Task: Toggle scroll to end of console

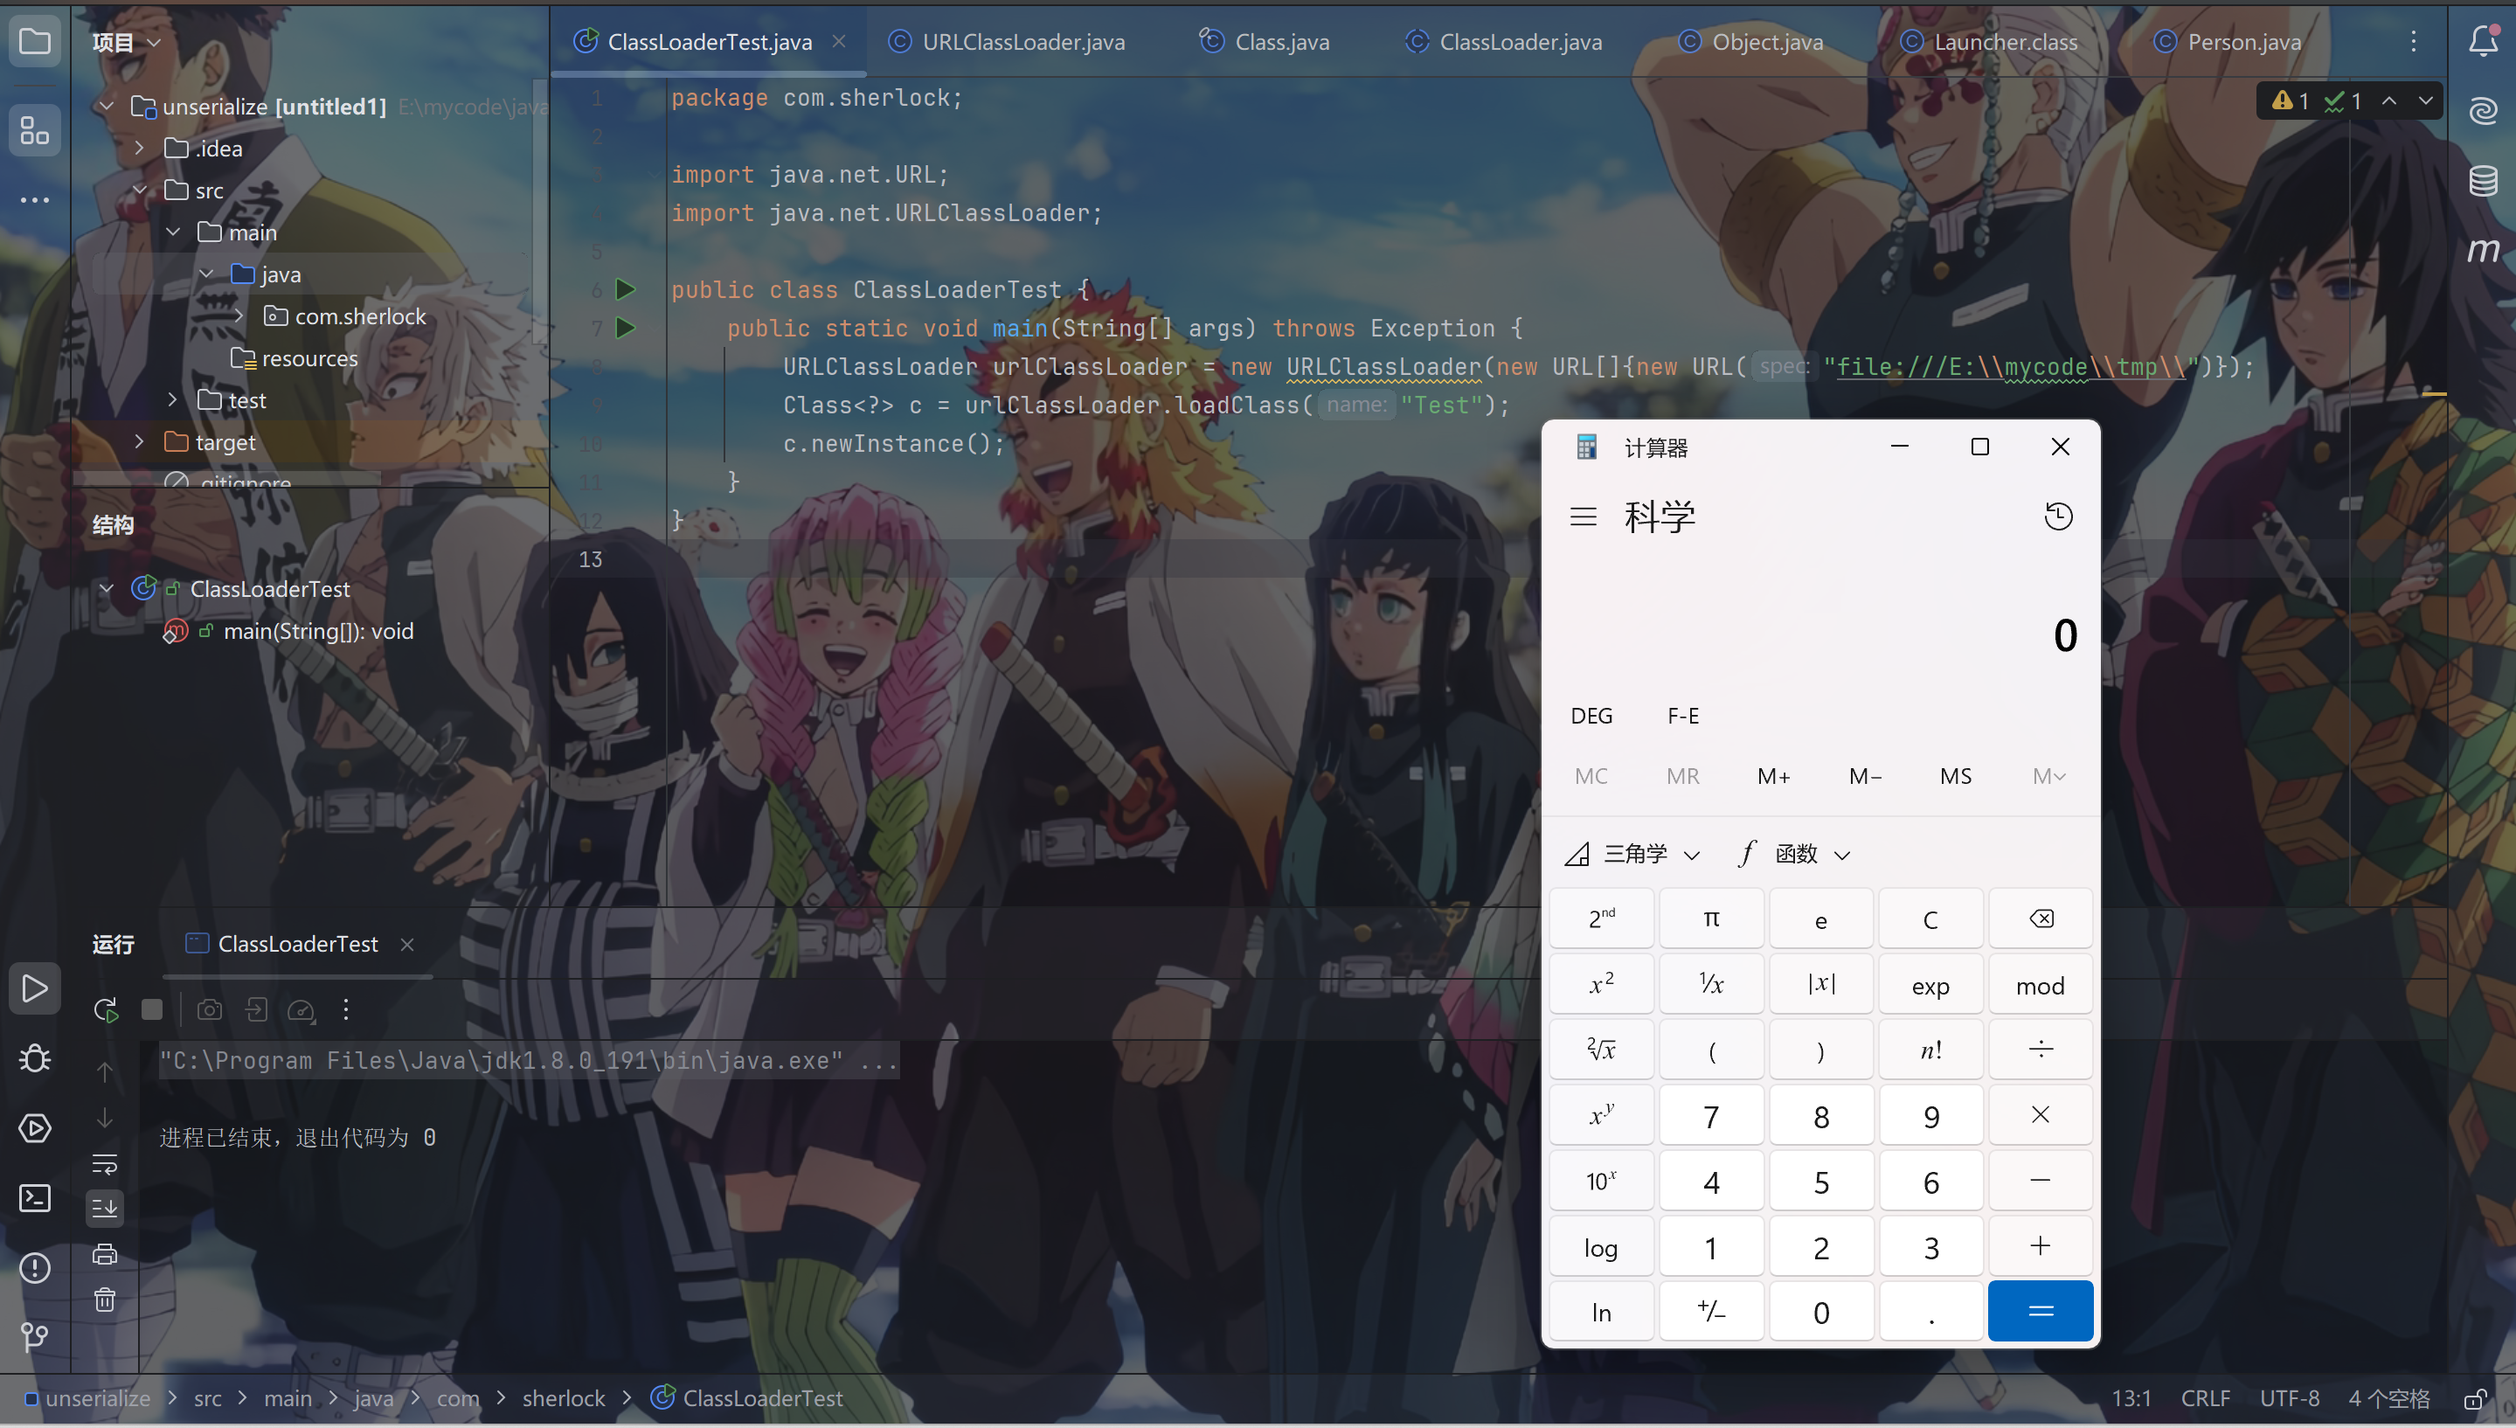Action: click(x=105, y=1207)
